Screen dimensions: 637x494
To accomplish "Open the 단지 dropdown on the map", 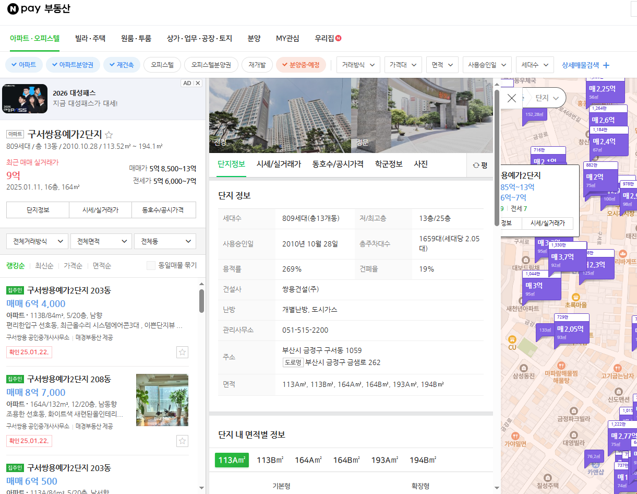I will point(544,98).
